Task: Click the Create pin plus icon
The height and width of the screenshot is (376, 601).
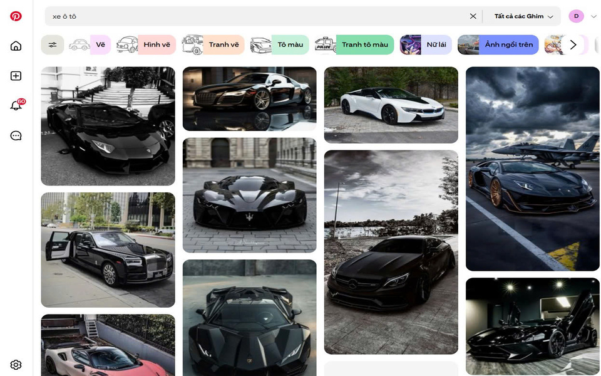Action: click(x=16, y=76)
